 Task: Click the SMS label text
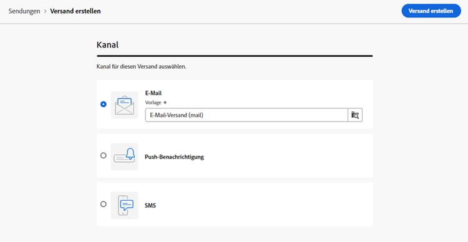[150, 205]
